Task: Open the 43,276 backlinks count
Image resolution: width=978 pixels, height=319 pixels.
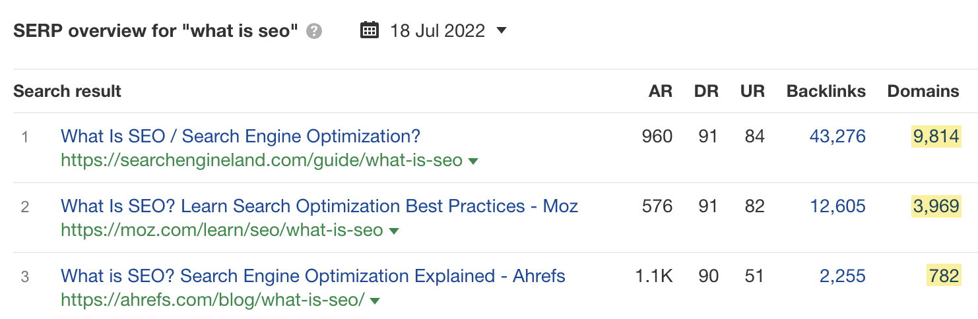Action: [x=837, y=136]
